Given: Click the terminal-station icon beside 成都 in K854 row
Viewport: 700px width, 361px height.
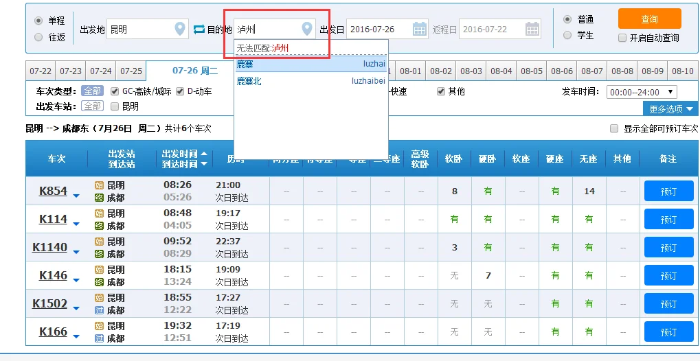Looking at the screenshot, I should tap(99, 198).
